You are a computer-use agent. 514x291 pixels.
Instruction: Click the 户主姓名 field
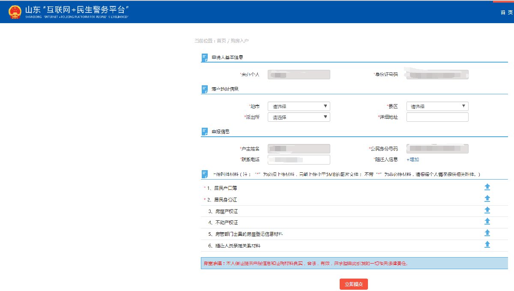point(299,149)
